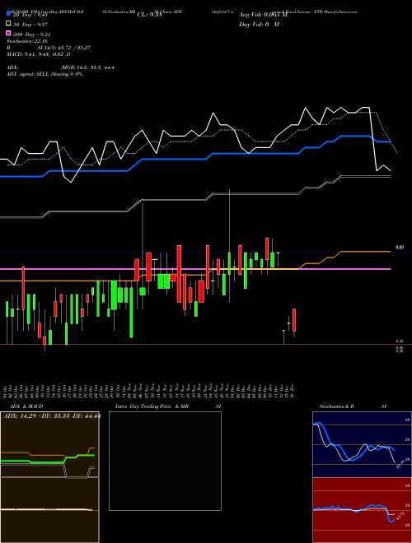
Task: Click the 'Avg Vol: 0.065 M' label
Action: (x=263, y=15)
